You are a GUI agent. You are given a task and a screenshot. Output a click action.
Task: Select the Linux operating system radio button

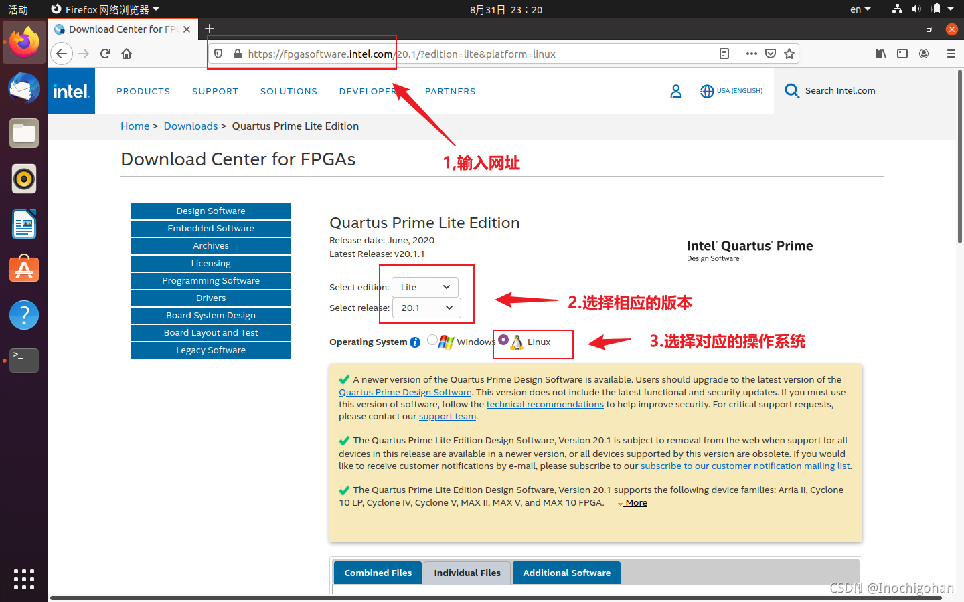503,340
